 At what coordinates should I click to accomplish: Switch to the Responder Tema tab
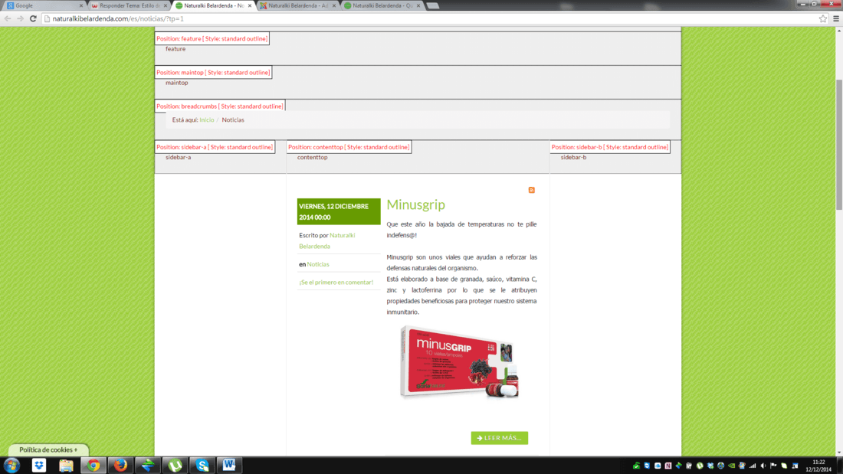coord(128,5)
